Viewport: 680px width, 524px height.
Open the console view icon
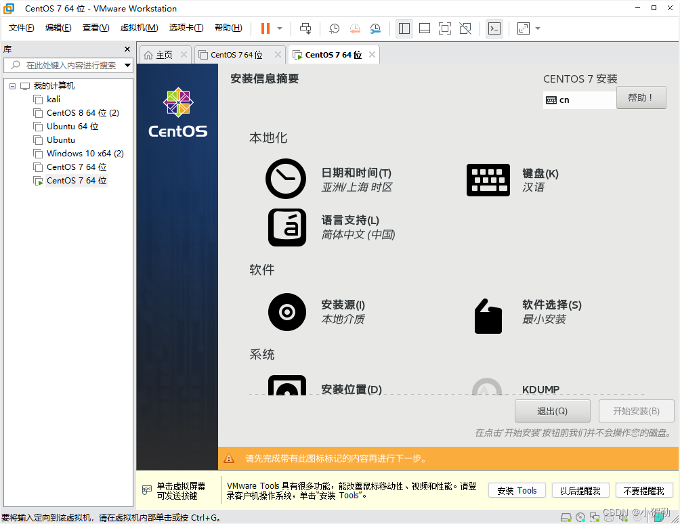pyautogui.click(x=494, y=28)
